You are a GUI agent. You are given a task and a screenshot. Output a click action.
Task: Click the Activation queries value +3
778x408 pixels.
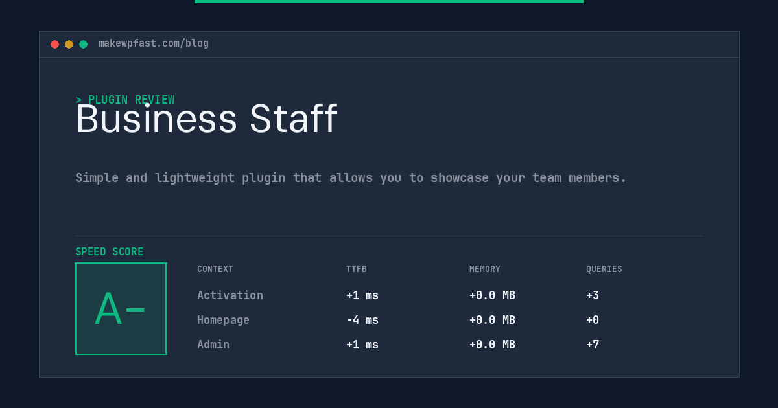[x=593, y=295]
